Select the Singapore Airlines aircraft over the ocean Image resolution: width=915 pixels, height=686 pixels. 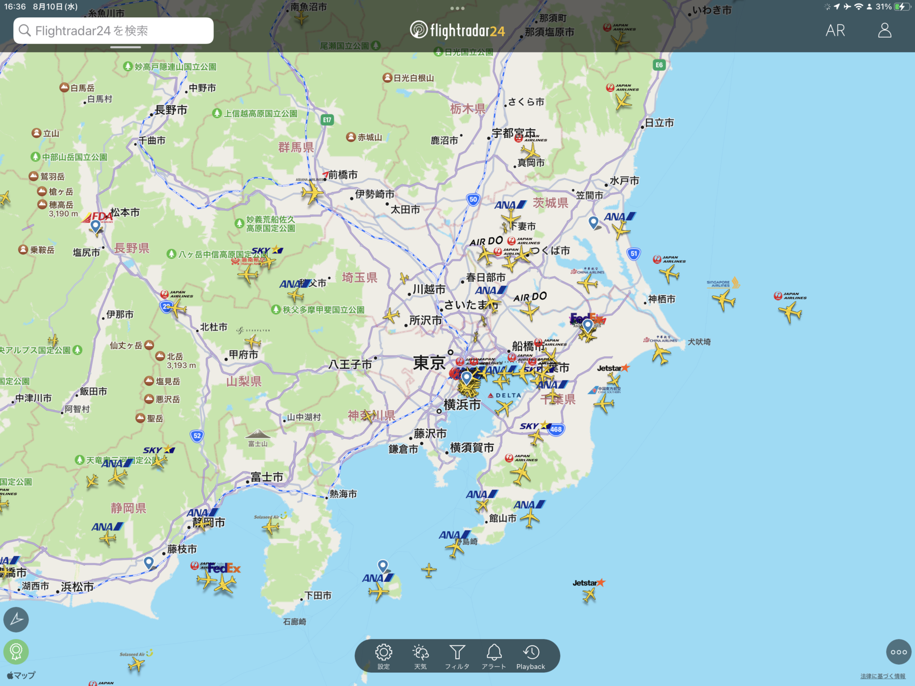click(x=723, y=300)
